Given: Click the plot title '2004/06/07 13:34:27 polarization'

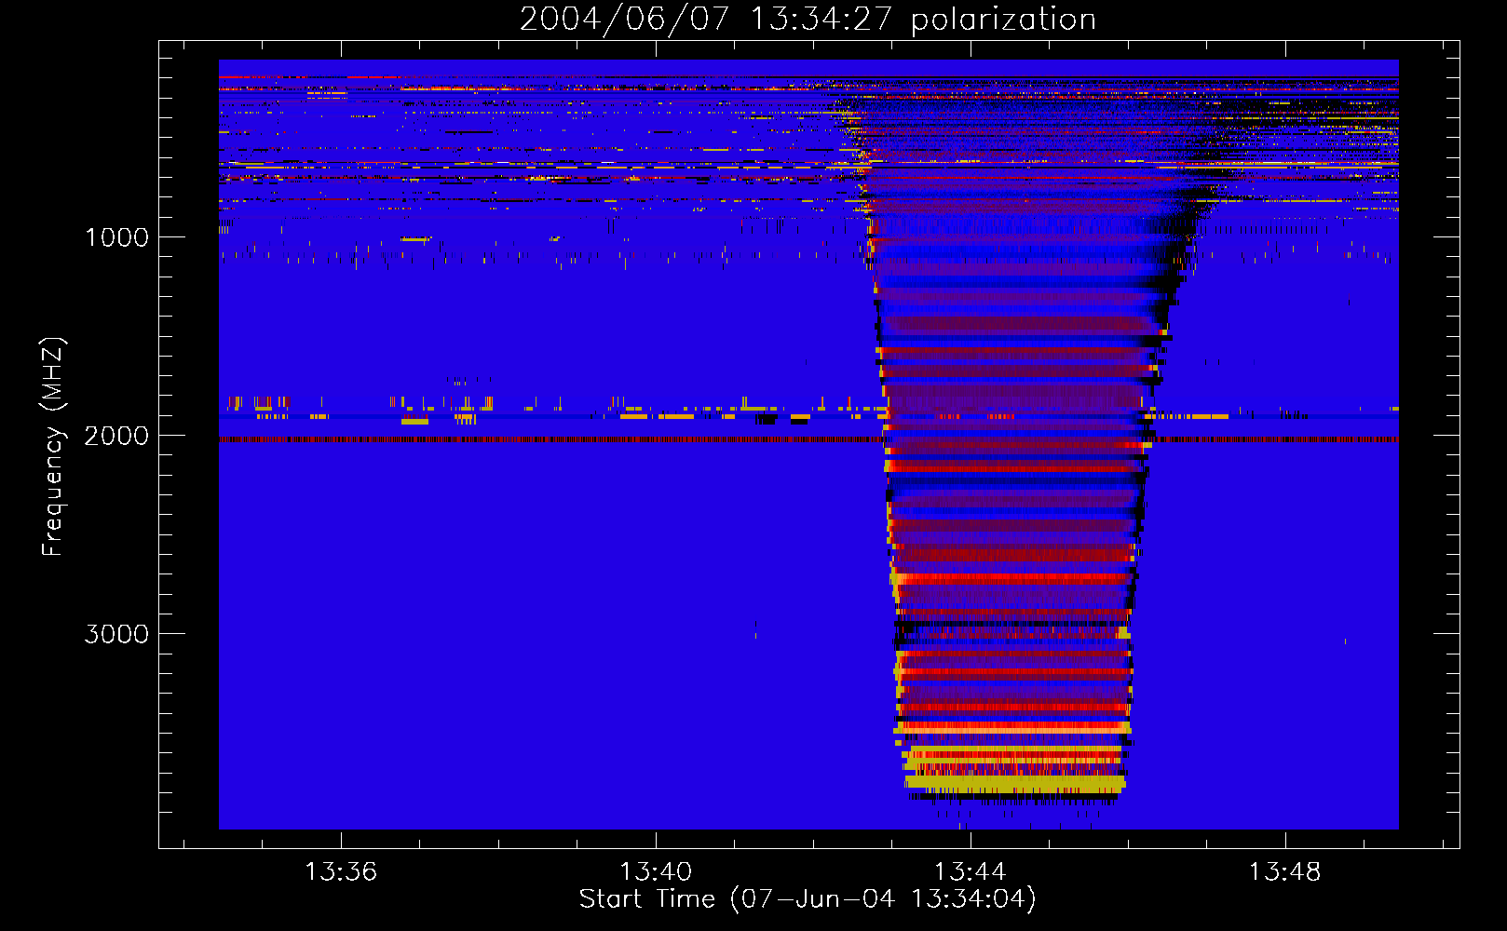Looking at the screenshot, I should [x=808, y=20].
